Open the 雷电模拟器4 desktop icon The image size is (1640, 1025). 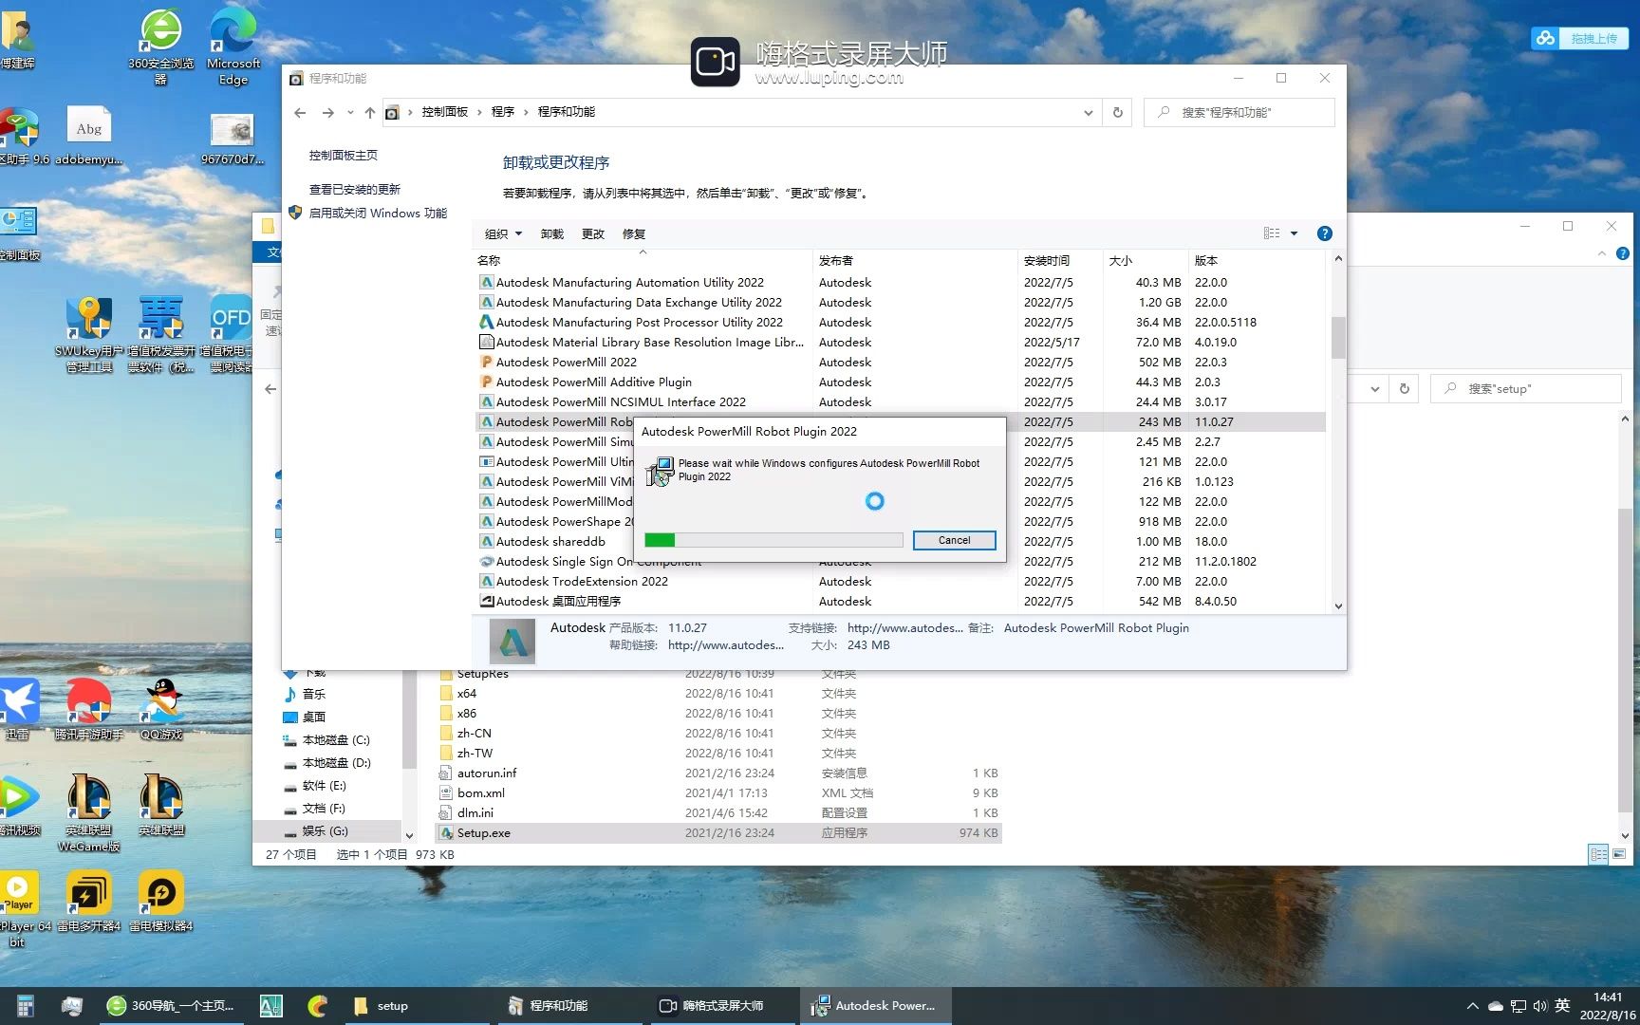(x=161, y=902)
